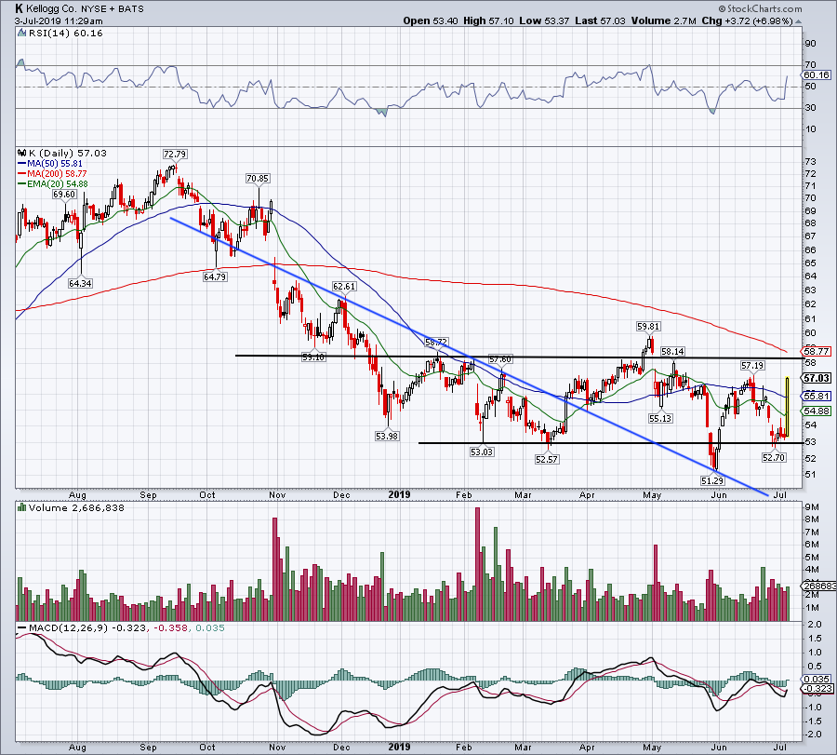The width and height of the screenshot is (837, 755).
Task: Click the Last 57.03 value
Action: pyautogui.click(x=601, y=20)
